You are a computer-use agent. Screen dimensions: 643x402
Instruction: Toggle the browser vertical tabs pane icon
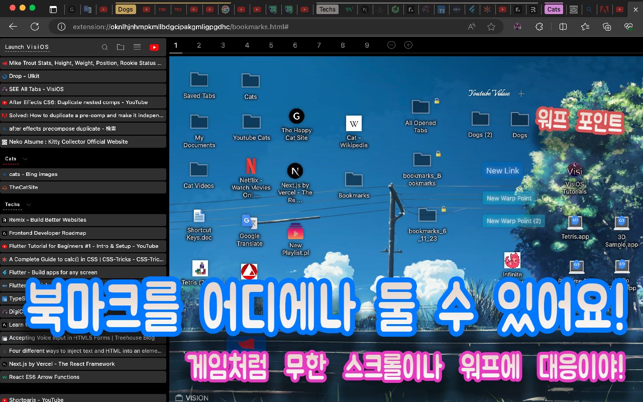[53, 9]
